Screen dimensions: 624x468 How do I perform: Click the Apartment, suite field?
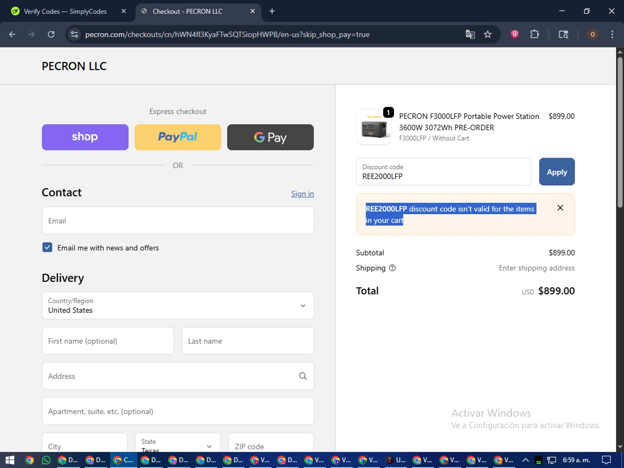[178, 411]
